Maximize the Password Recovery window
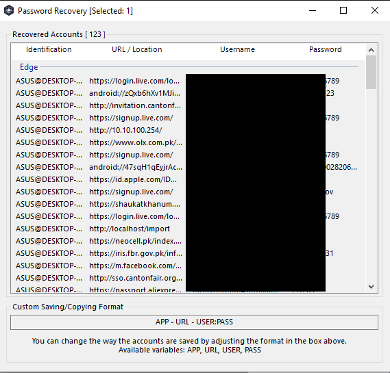 (343, 10)
